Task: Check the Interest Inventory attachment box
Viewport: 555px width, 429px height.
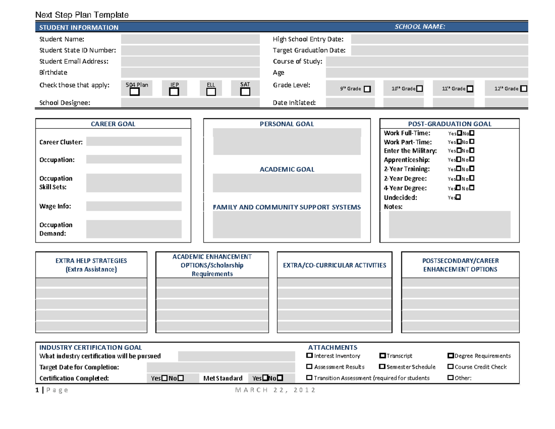Action: click(309, 356)
